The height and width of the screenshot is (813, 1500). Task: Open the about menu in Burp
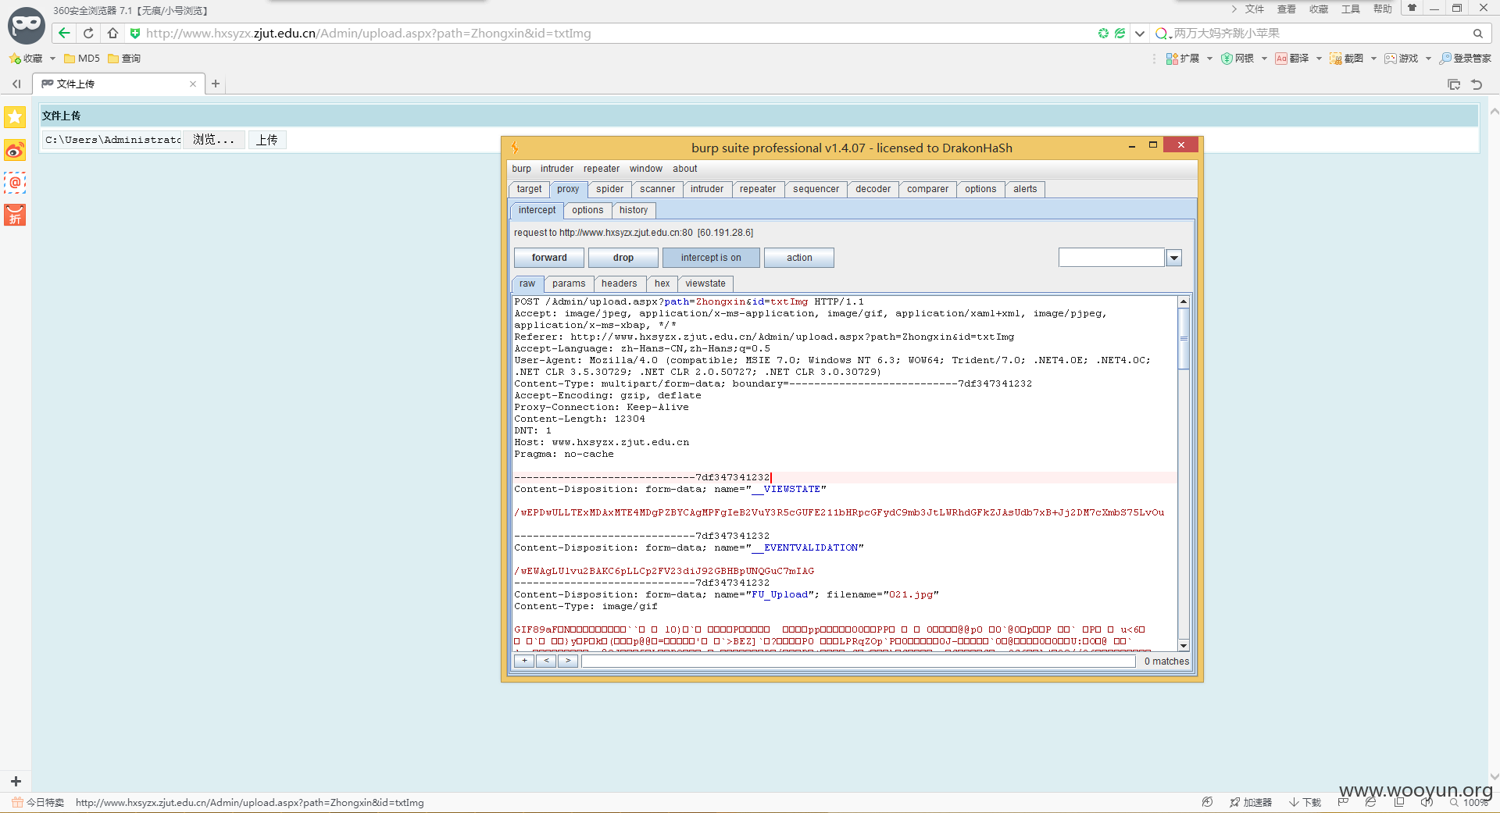(685, 169)
